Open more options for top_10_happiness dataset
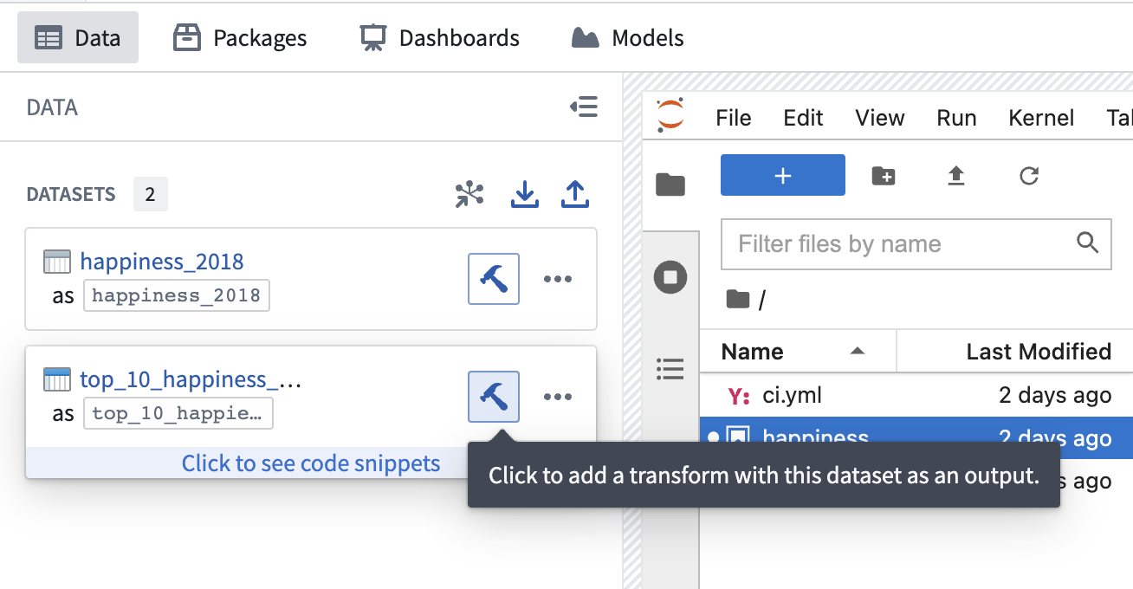The height and width of the screenshot is (589, 1133). point(558,397)
